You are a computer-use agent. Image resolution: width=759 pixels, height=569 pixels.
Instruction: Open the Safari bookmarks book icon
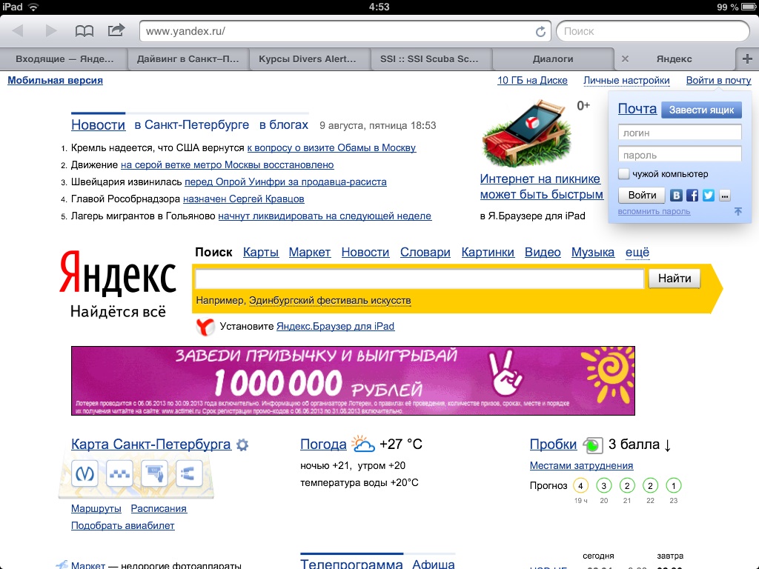tap(84, 31)
